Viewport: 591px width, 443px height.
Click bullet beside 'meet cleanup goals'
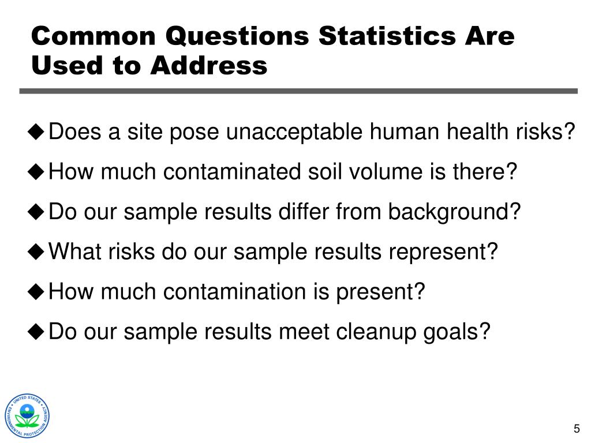pyautogui.click(x=36, y=332)
